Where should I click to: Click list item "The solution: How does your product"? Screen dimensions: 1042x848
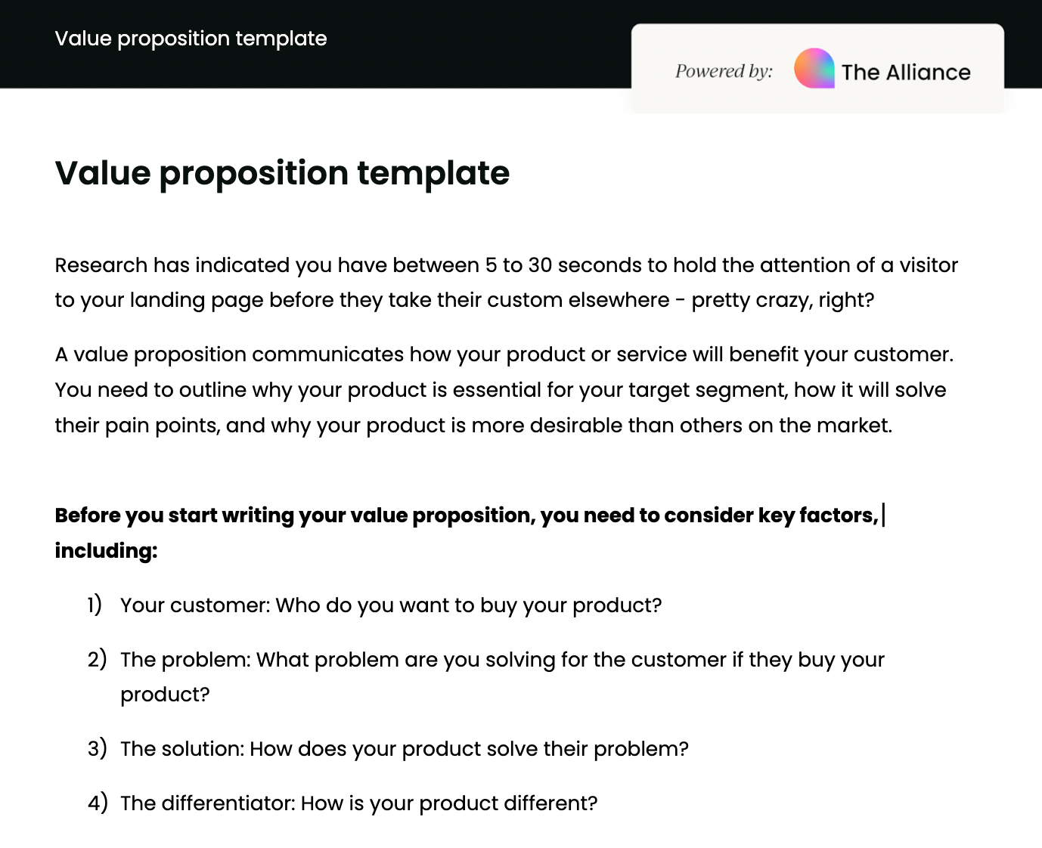tap(404, 749)
